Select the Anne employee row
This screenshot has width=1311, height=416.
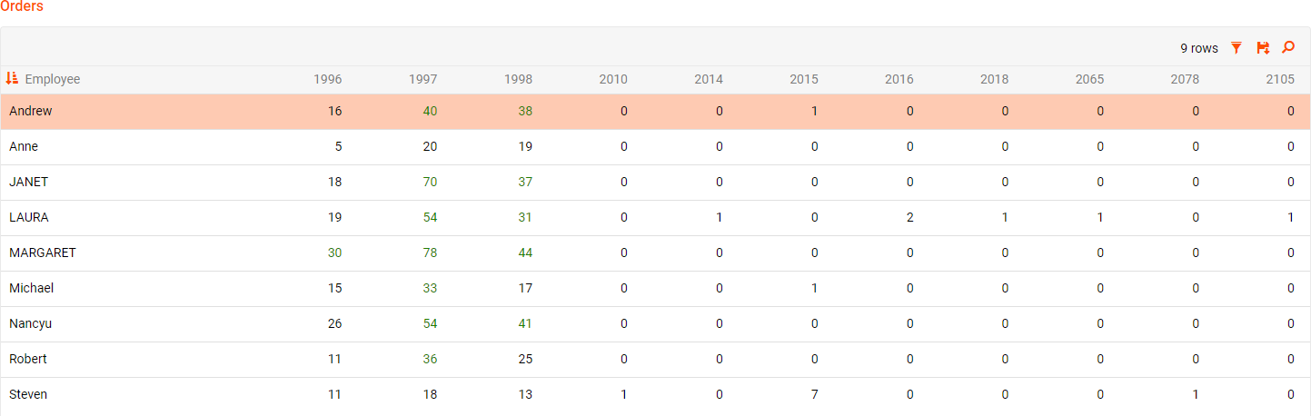[24, 146]
